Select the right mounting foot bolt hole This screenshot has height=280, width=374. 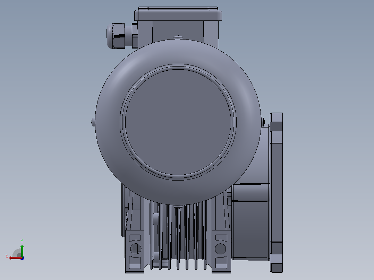[220, 248]
